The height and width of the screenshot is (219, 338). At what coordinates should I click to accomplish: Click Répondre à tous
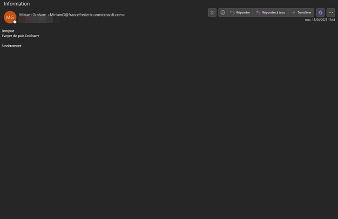pos(270,13)
